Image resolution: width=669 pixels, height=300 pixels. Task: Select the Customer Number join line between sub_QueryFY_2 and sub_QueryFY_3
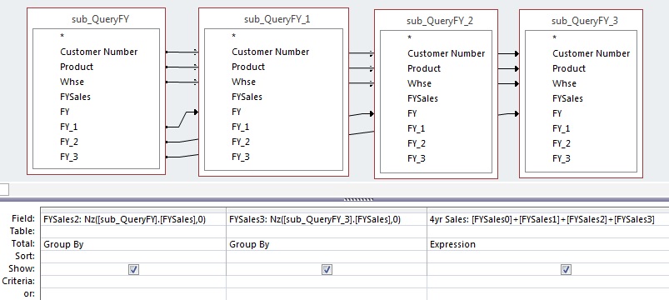(x=508, y=54)
